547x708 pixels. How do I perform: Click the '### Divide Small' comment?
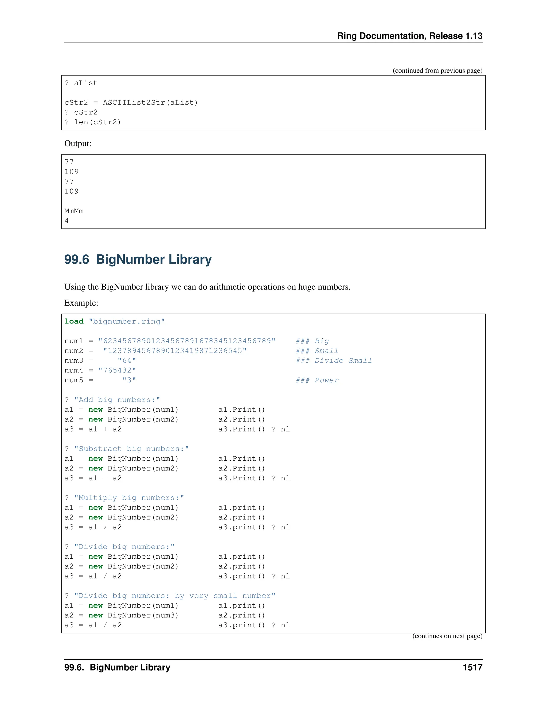(334, 360)
